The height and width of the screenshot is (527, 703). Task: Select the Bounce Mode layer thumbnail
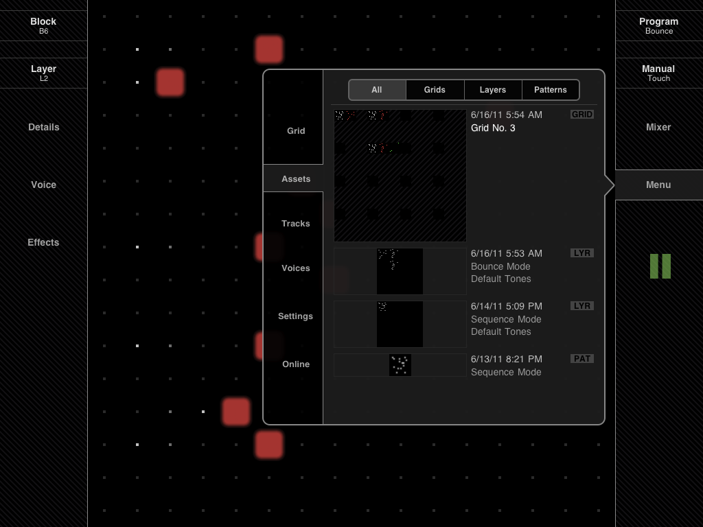400,271
